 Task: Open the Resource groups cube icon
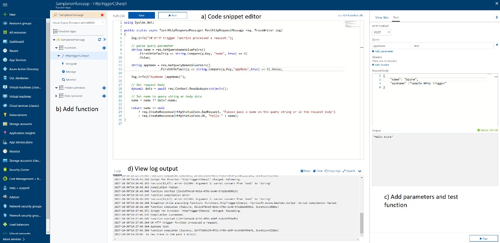5,24
